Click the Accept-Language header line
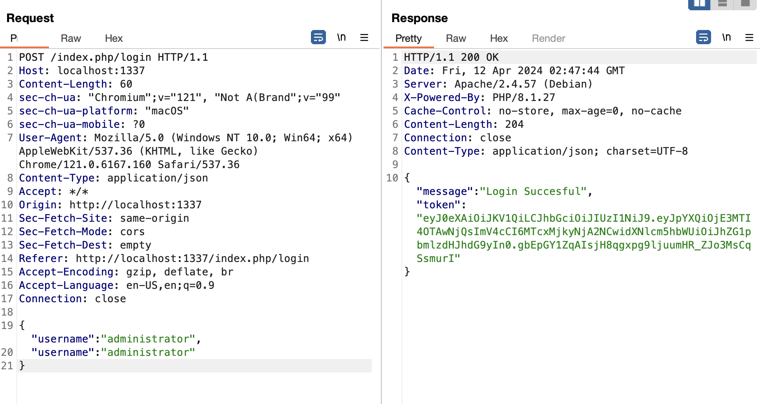Image resolution: width=760 pixels, height=404 pixels. pos(117,285)
